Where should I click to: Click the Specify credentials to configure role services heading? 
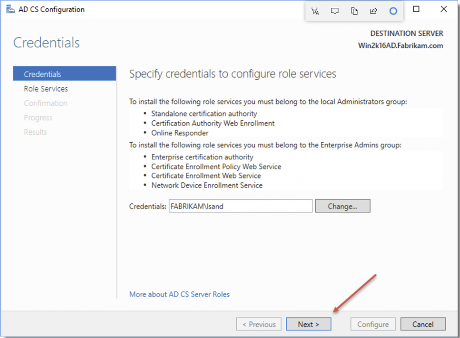point(233,74)
